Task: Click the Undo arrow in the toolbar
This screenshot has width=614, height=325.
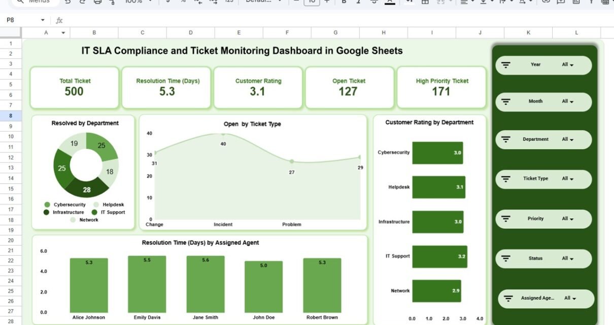Action: (67, 2)
